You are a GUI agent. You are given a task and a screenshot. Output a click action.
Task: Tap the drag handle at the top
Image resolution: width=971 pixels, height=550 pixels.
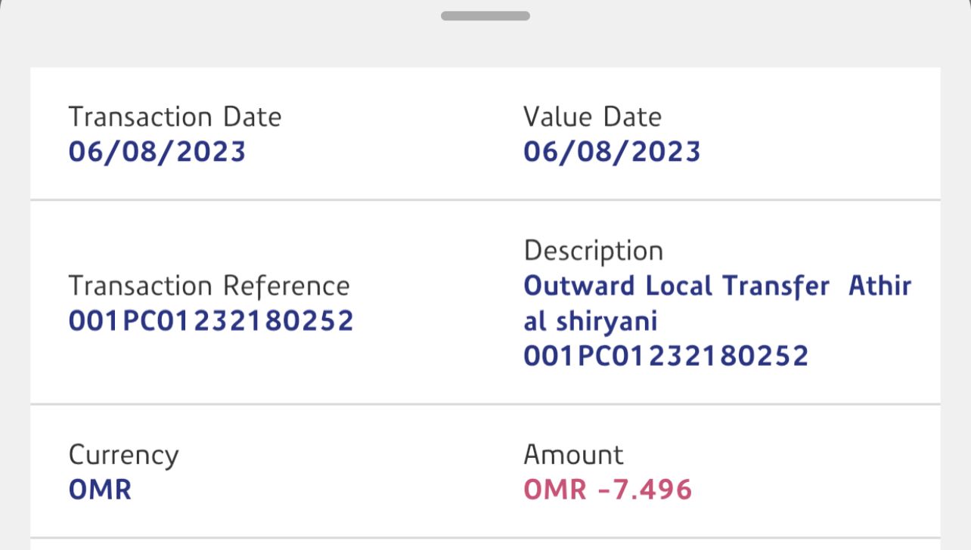click(485, 16)
